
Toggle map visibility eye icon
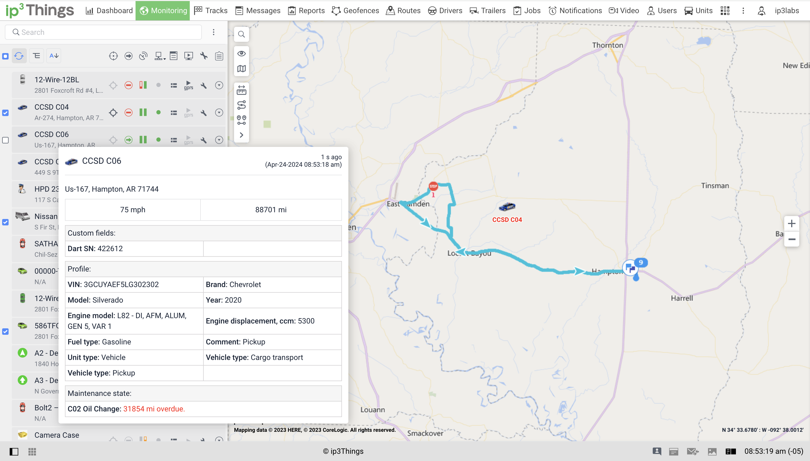pyautogui.click(x=242, y=54)
